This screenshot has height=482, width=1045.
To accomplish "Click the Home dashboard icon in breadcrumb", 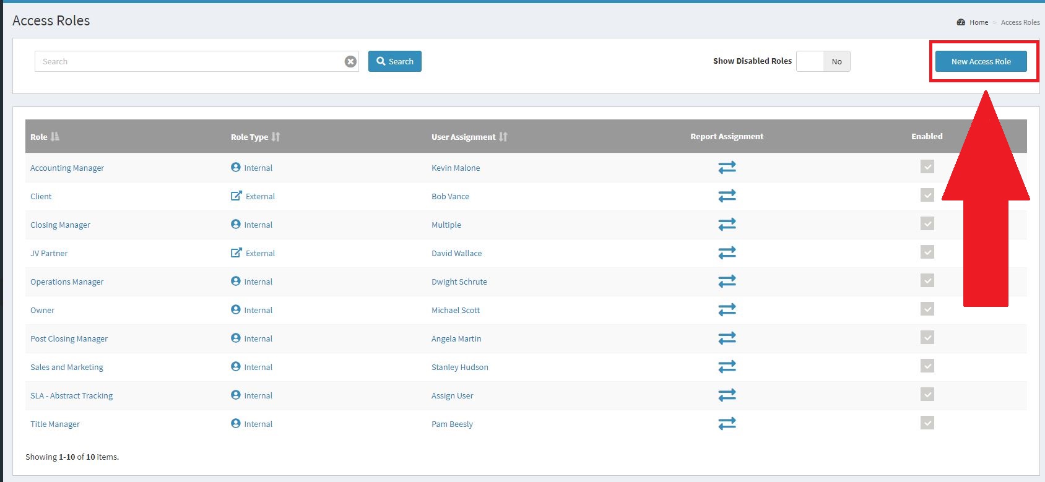I will 961,22.
